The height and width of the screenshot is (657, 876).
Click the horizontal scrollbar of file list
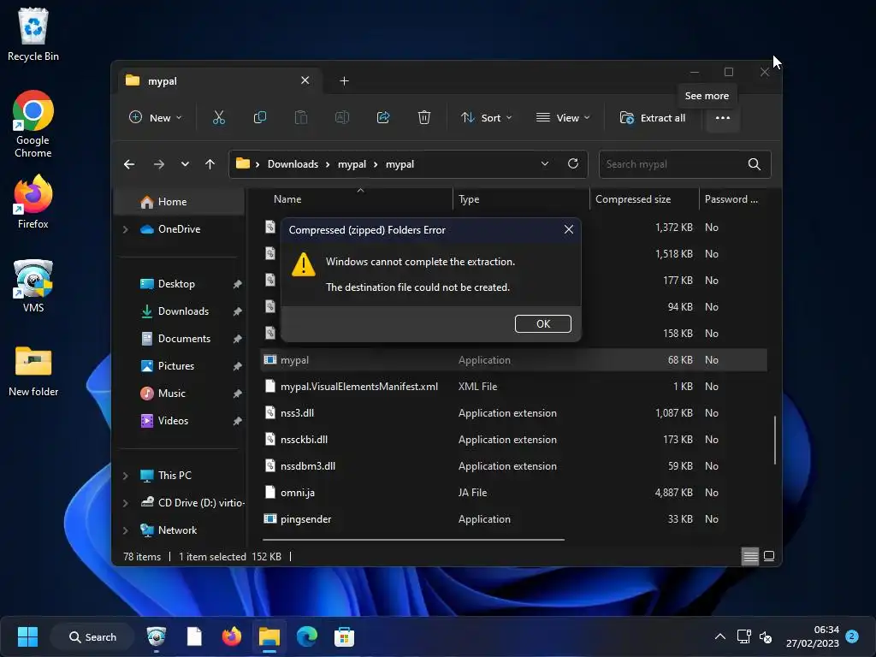[413, 540]
